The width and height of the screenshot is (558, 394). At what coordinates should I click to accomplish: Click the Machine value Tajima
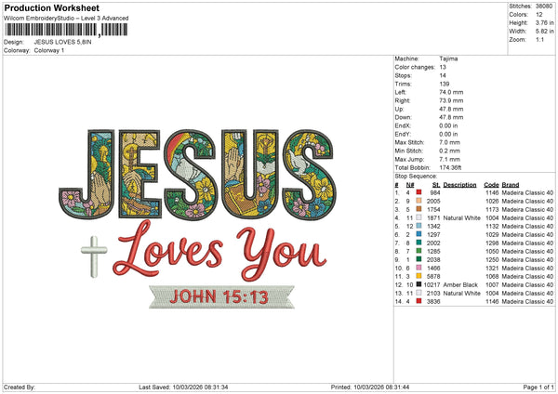449,59
